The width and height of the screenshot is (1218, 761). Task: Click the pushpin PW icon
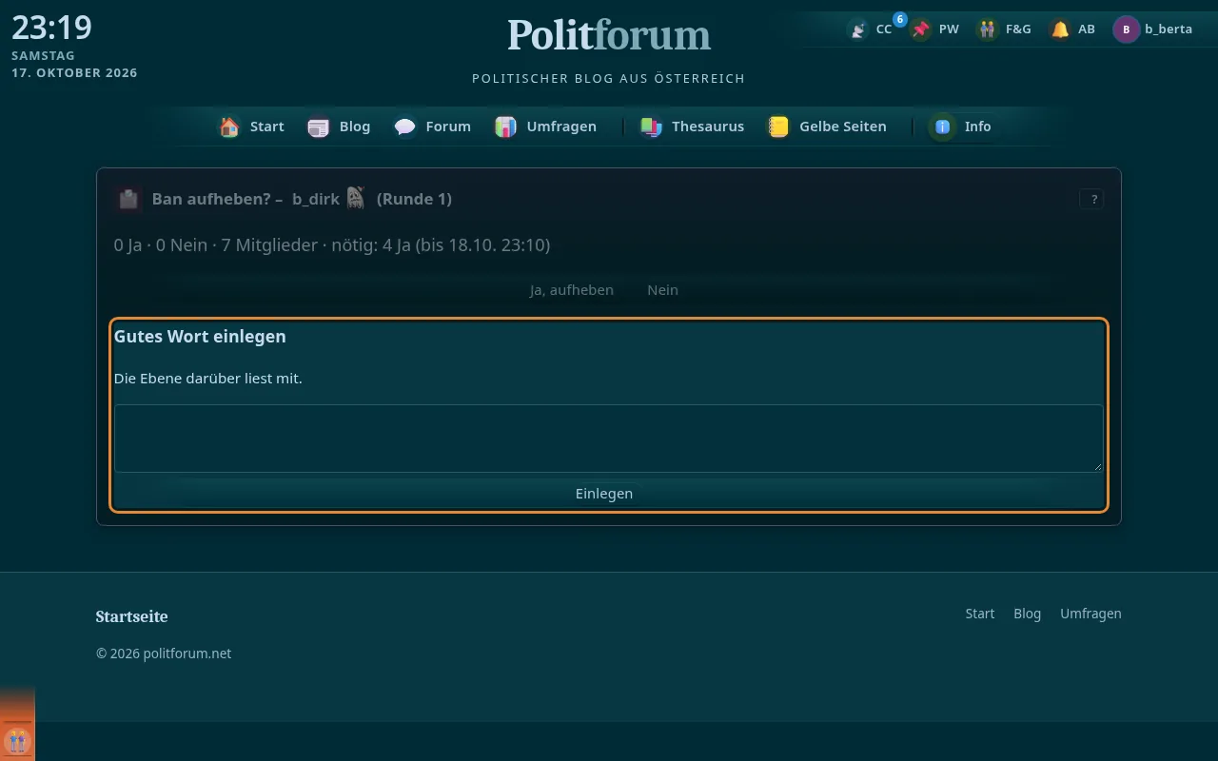pyautogui.click(x=920, y=29)
